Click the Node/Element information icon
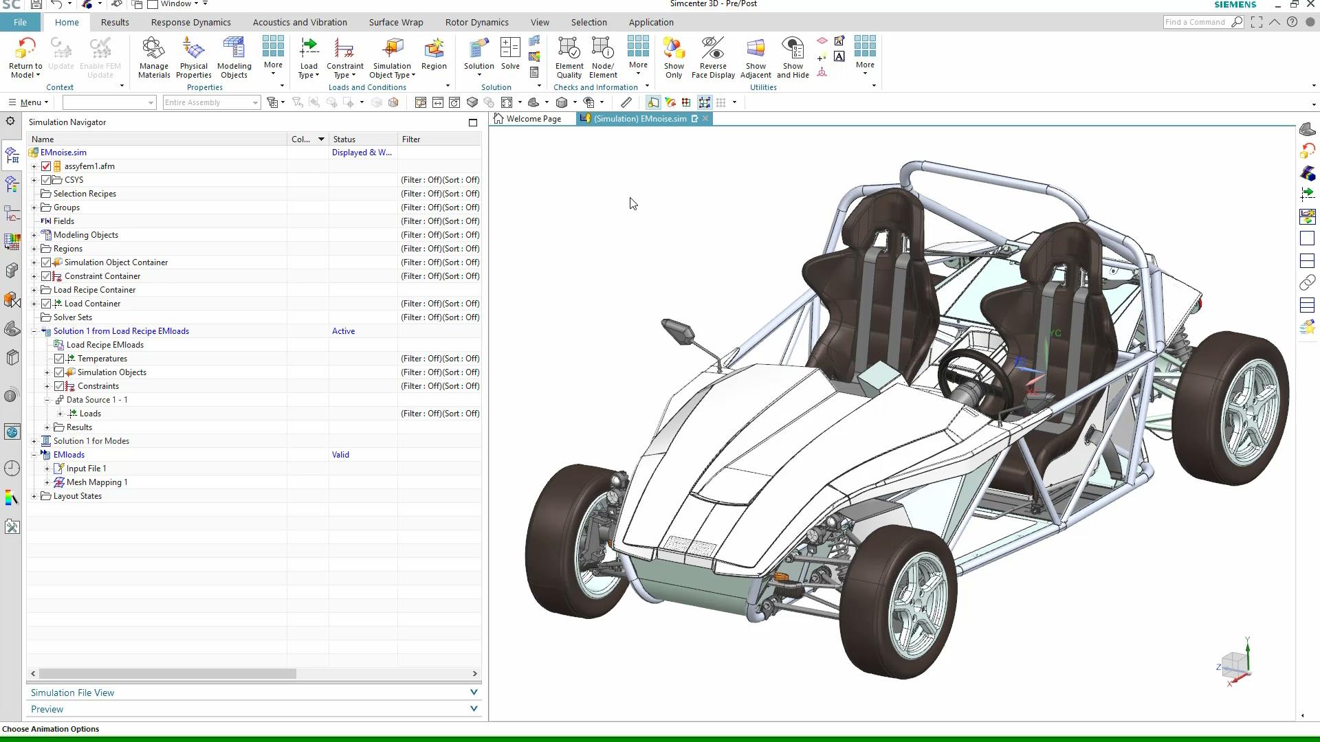Viewport: 1320px width, 742px height. coord(603,55)
